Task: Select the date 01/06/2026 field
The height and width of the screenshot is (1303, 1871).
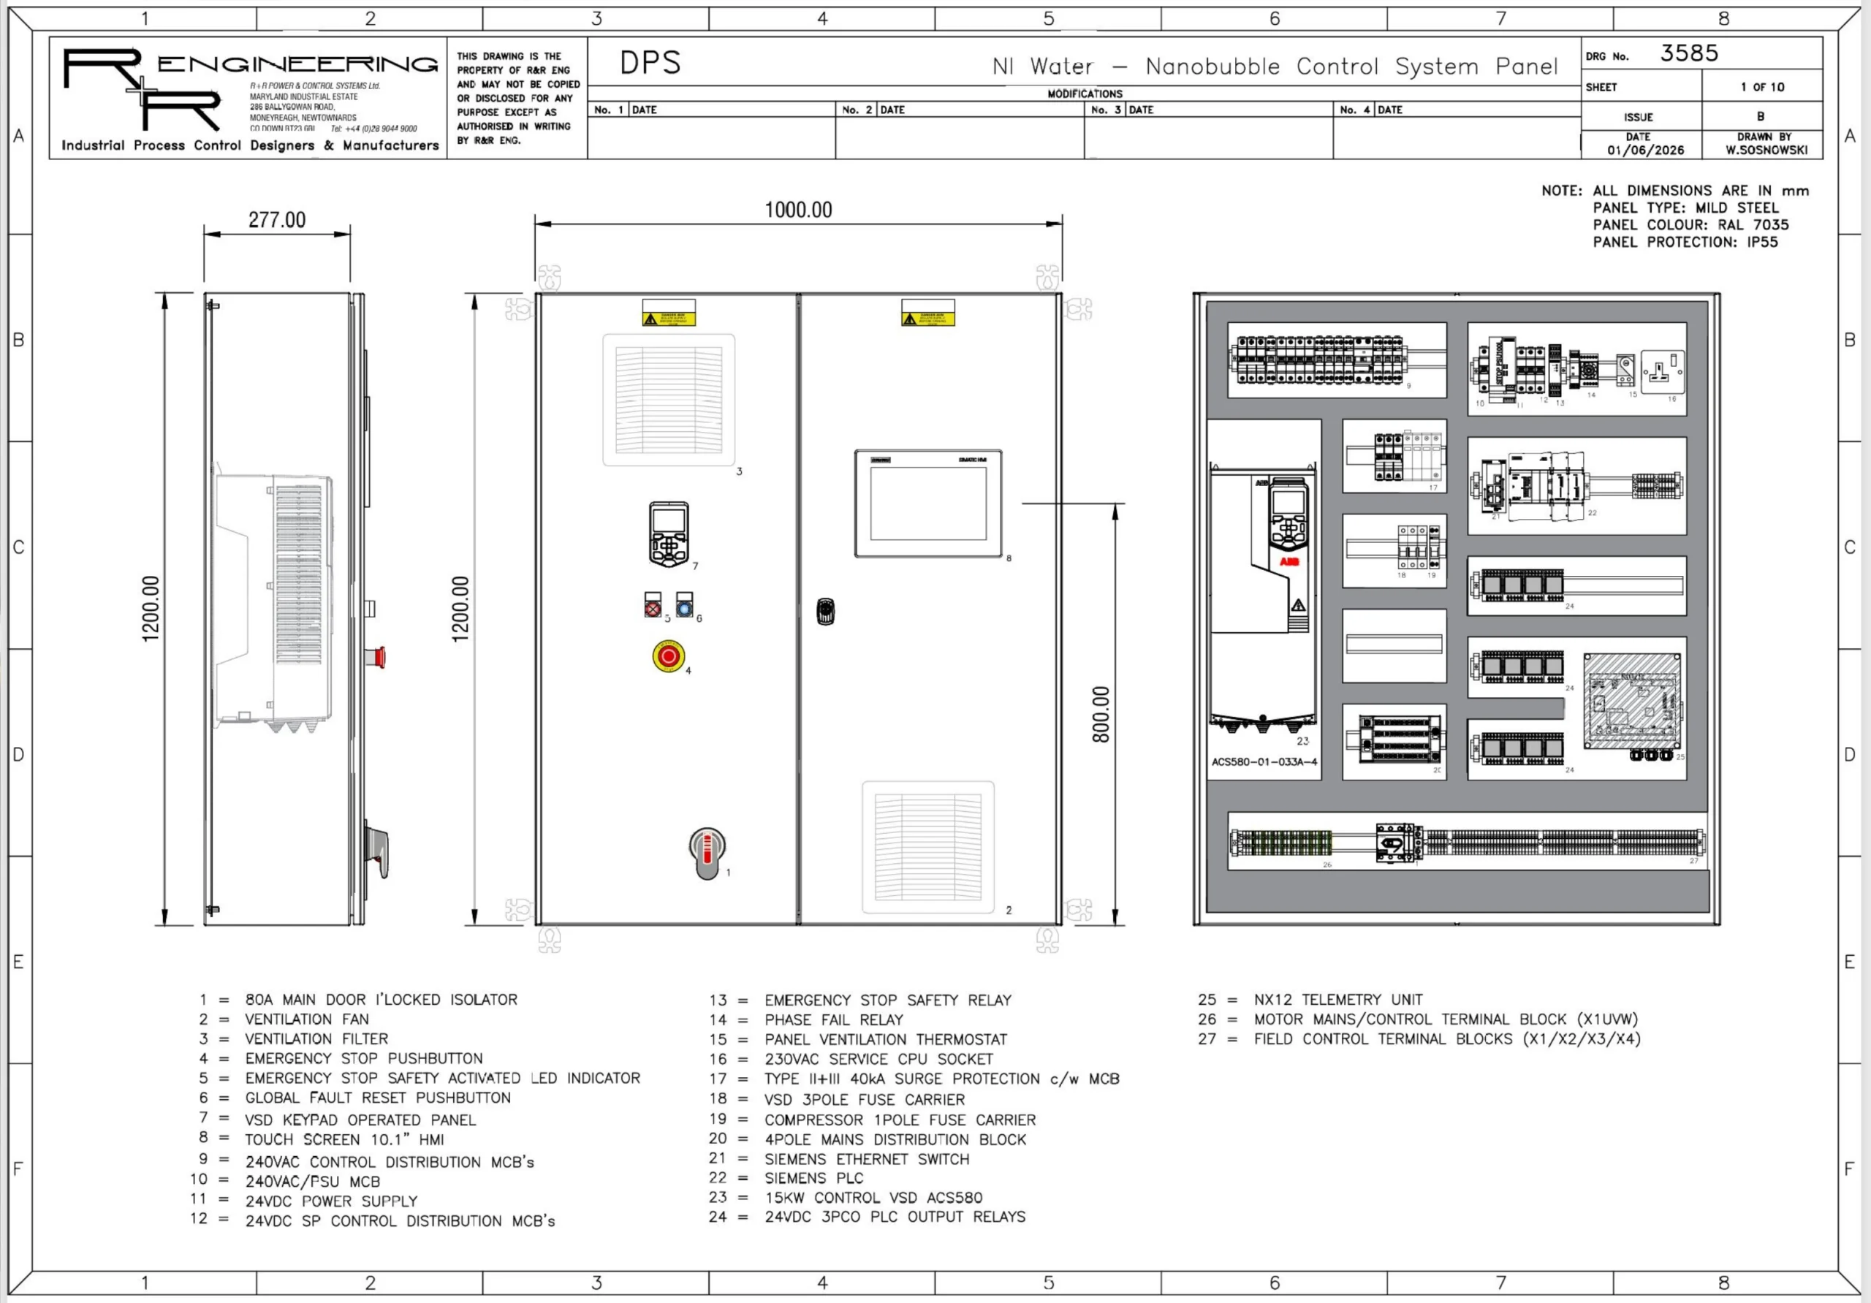Action: coord(1645,150)
